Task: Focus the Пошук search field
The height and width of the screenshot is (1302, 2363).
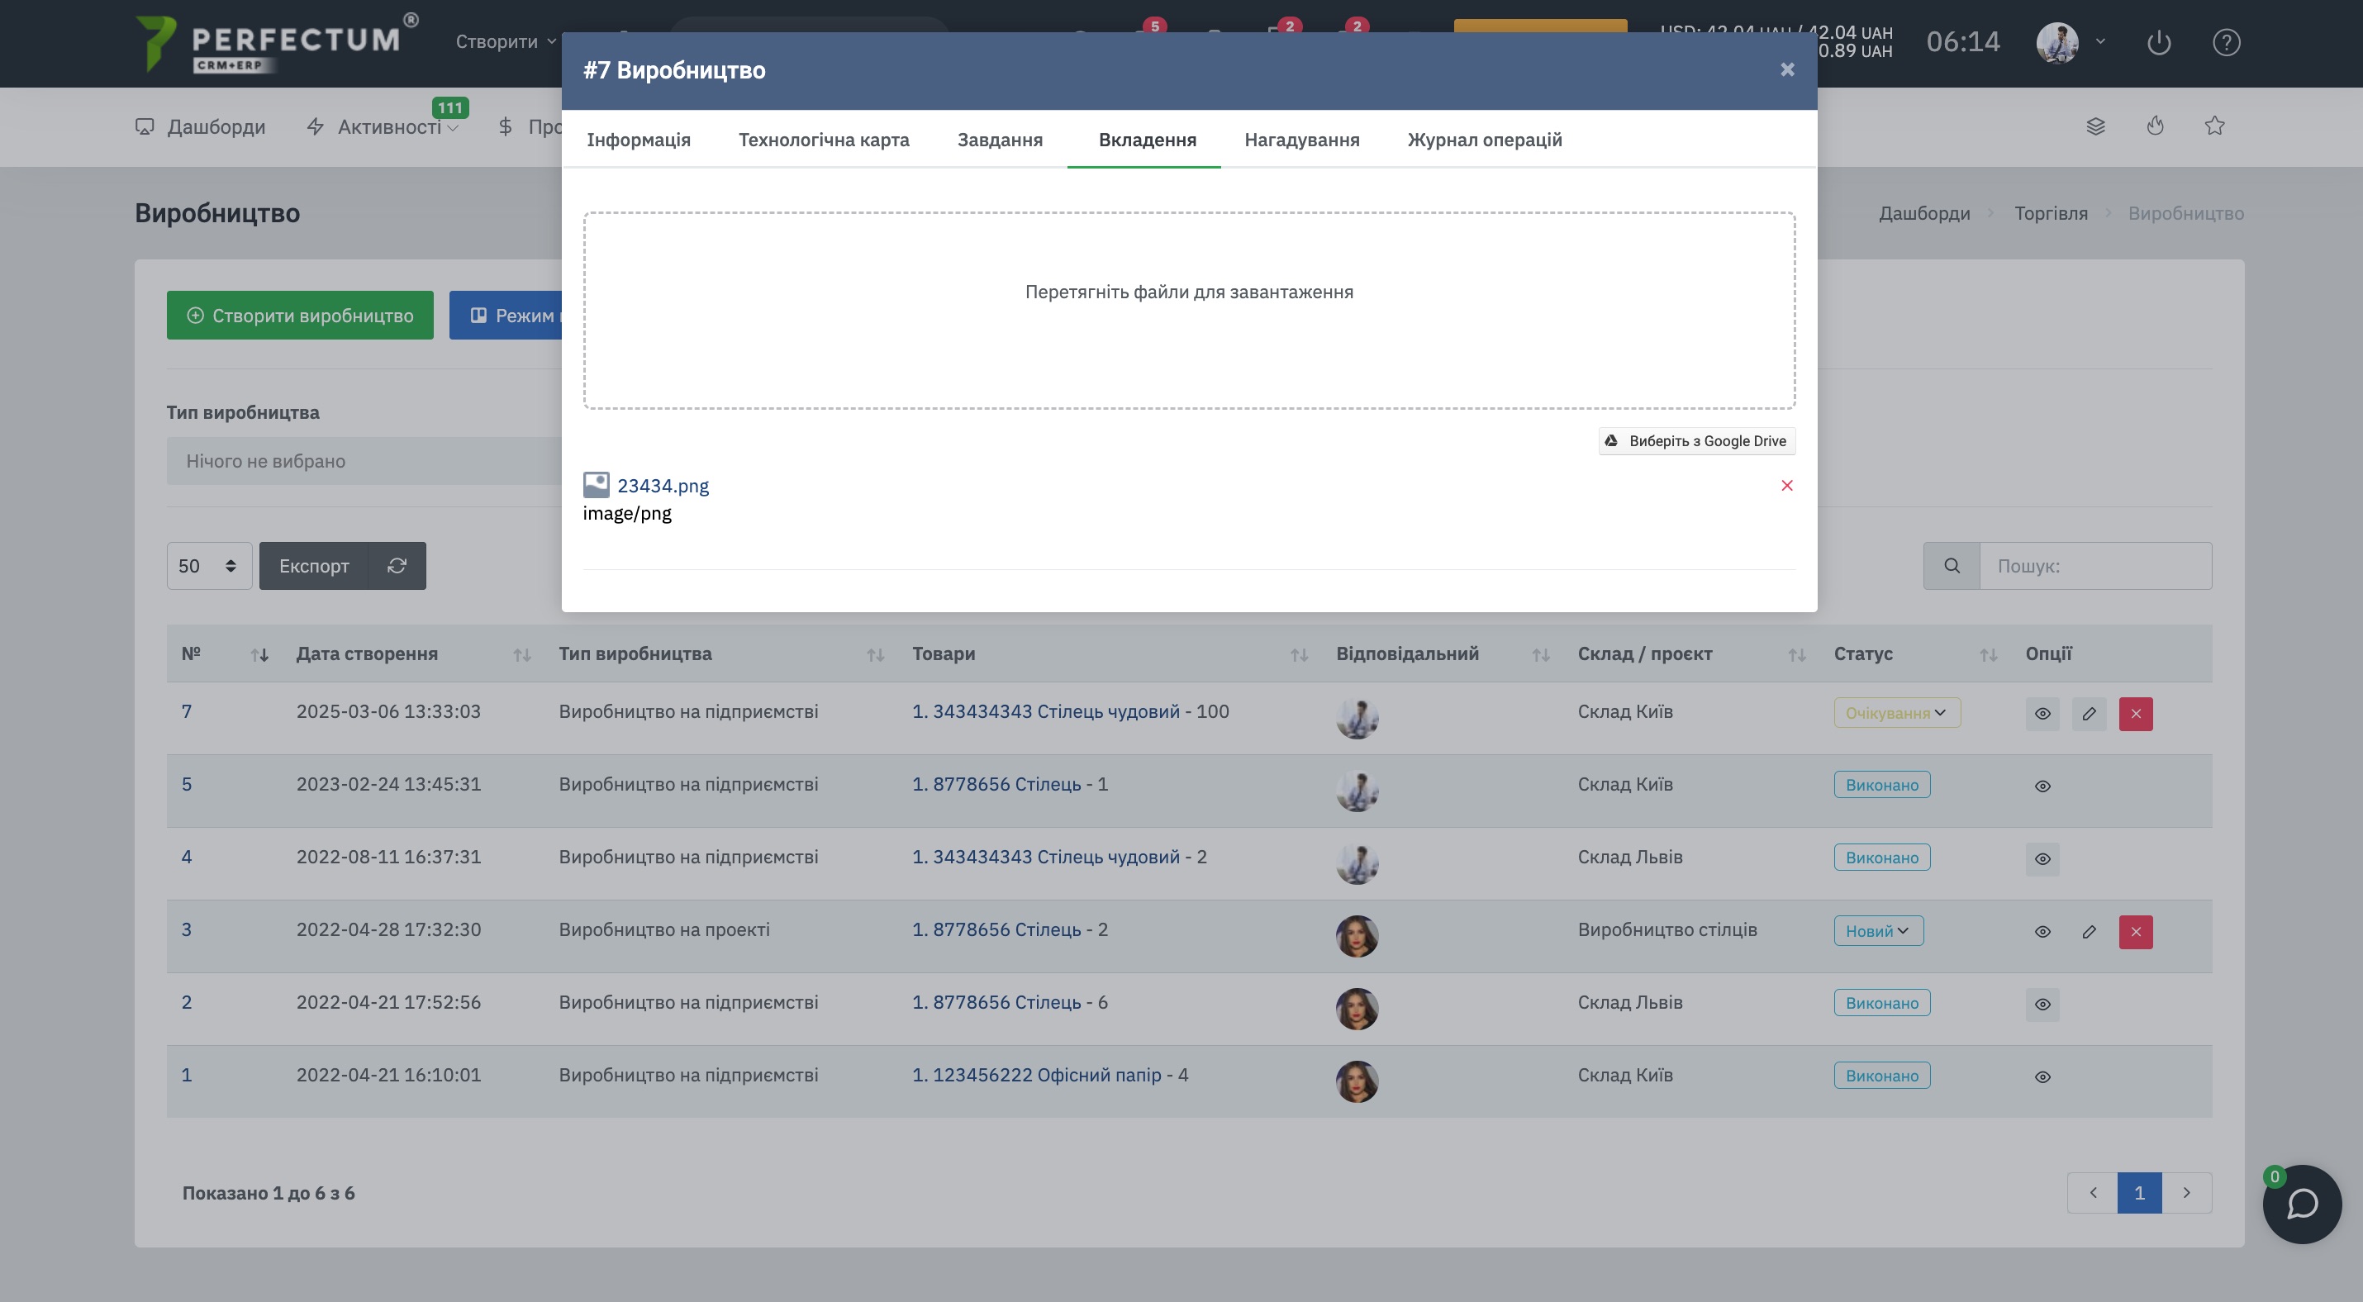Action: (2096, 566)
